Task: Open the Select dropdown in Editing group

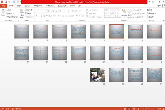Action: point(150,17)
